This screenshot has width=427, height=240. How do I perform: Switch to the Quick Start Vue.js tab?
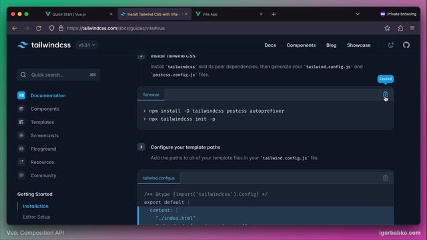(79, 14)
